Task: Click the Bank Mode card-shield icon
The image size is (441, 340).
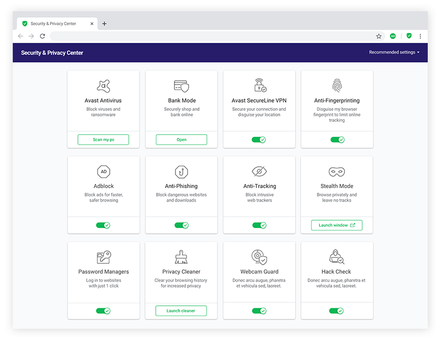Action: pos(181,86)
